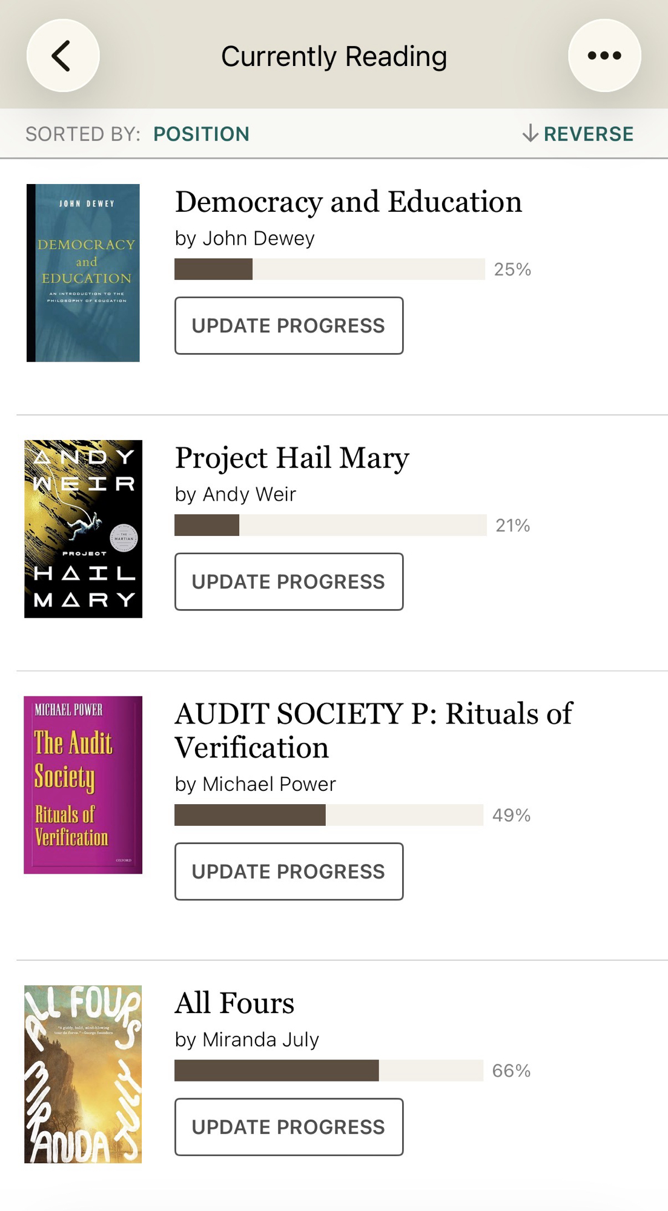Open the three-dots more options menu
This screenshot has width=668, height=1211.
click(x=604, y=56)
